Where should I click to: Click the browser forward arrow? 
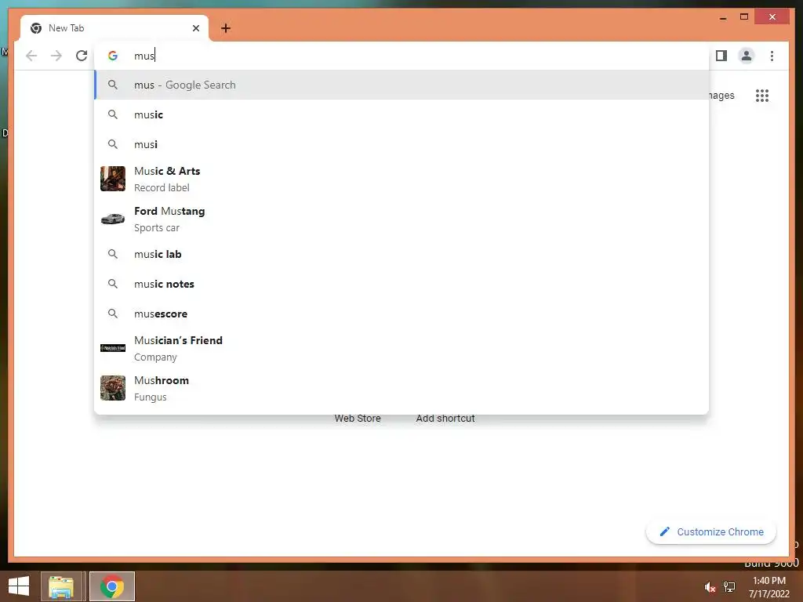pyautogui.click(x=56, y=56)
